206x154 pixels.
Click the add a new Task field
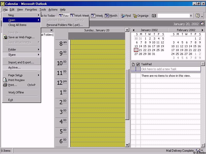[170, 69]
